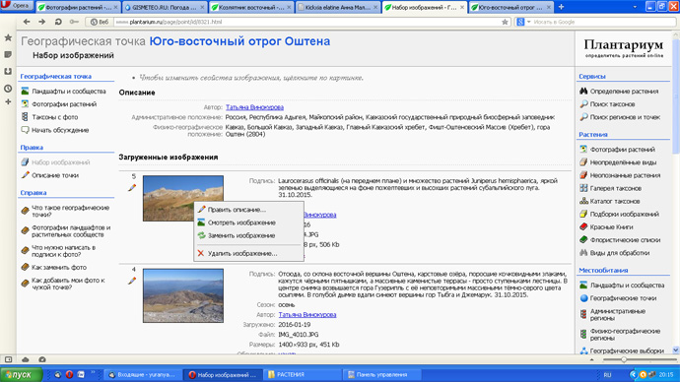The width and height of the screenshot is (680, 382).
Task: Go back with the browser back arrow
Action: 27,22
